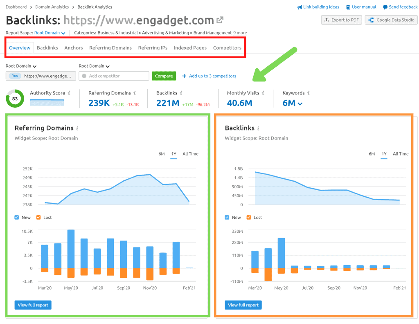419x324 pixels.
Task: Open the User manual link
Action: click(x=364, y=7)
